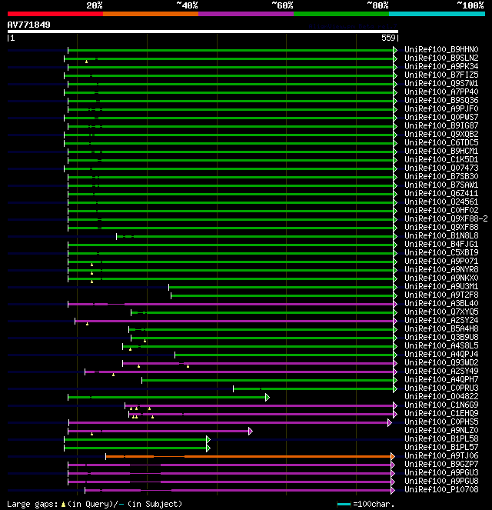Click the UniRef100_B4FJG1 label
Viewport: 492px width, 510px height.
pos(441,244)
